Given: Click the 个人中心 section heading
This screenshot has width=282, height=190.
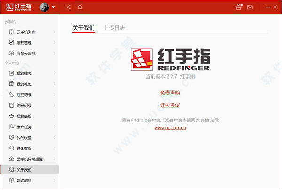Looking at the screenshot, I should pos(12,63).
